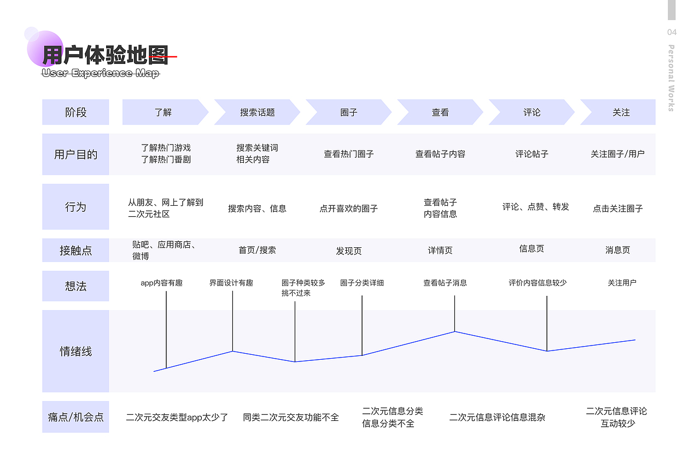Click the page number 04 marker
Screen dimensions: 700x464
pyautogui.click(x=671, y=31)
